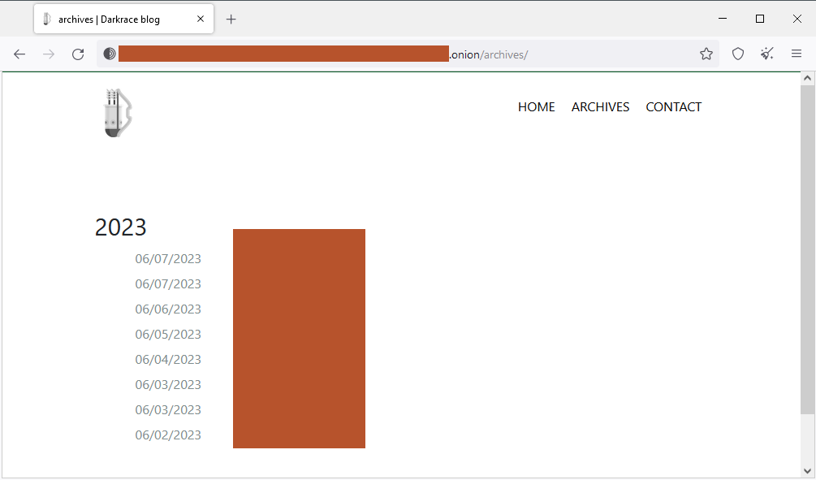The height and width of the screenshot is (480, 816).
Task: Open a new tab with plus button
Action: tap(231, 19)
